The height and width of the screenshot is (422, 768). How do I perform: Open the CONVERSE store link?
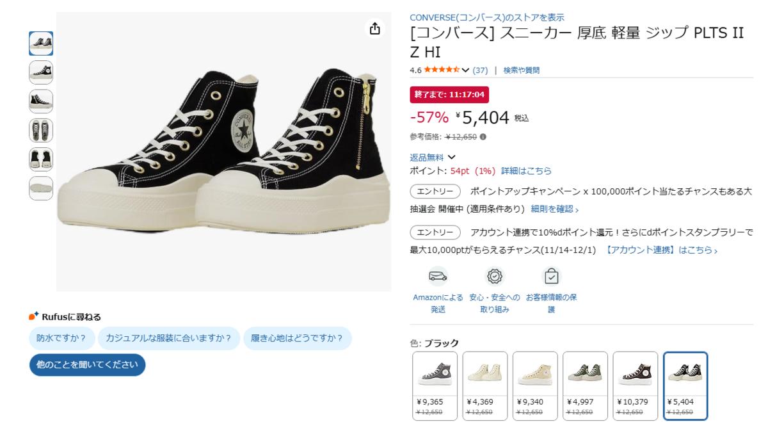(x=487, y=17)
